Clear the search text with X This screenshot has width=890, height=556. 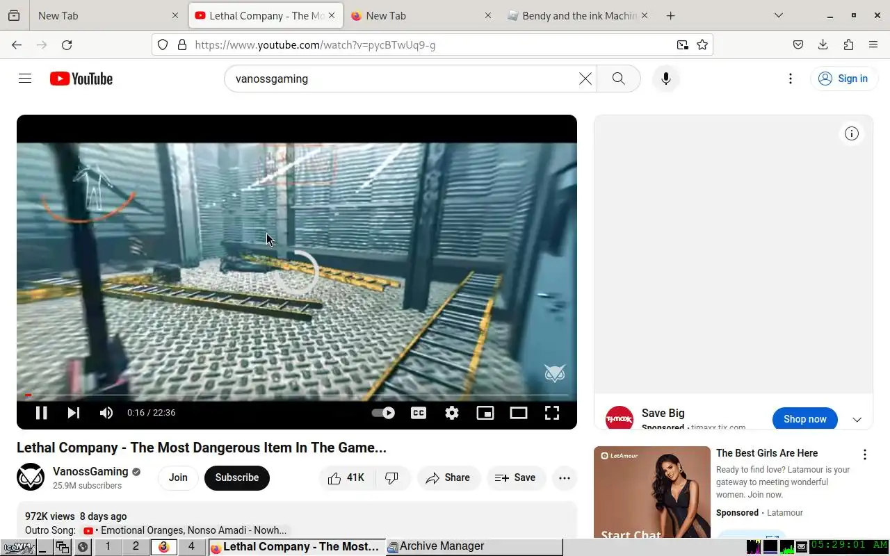pos(585,79)
